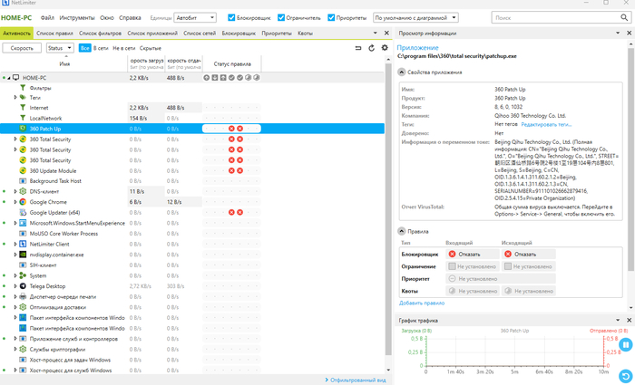635x385 pixels.
Task: Close the Просмотр информации panel
Action: click(627, 33)
